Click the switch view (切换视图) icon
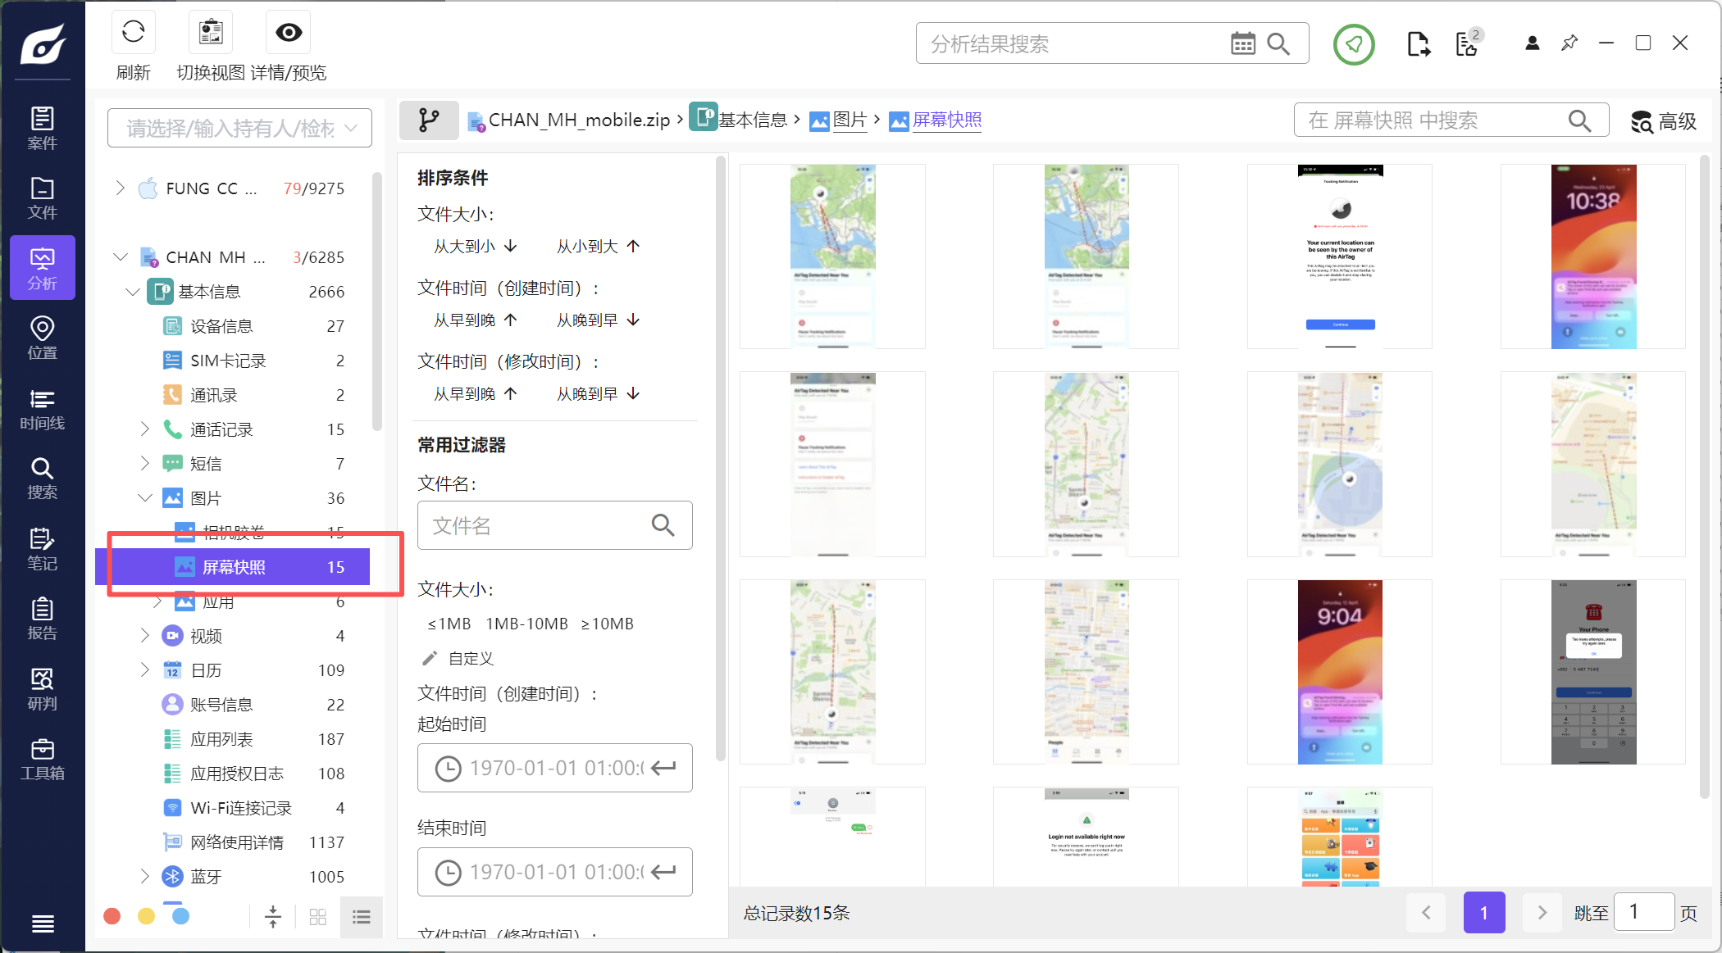The image size is (1722, 953). coord(211,33)
